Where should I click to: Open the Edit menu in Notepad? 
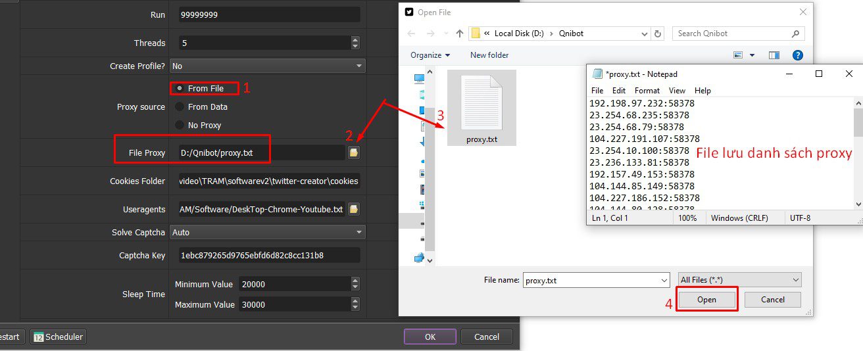pyautogui.click(x=619, y=90)
